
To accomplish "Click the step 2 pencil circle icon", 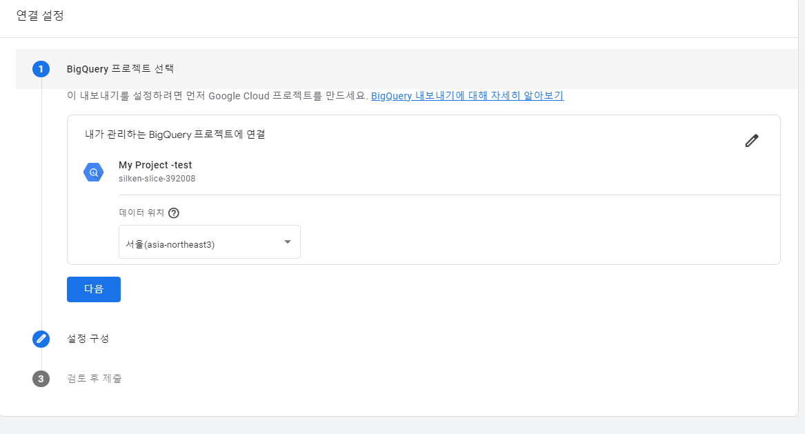I will [x=41, y=339].
